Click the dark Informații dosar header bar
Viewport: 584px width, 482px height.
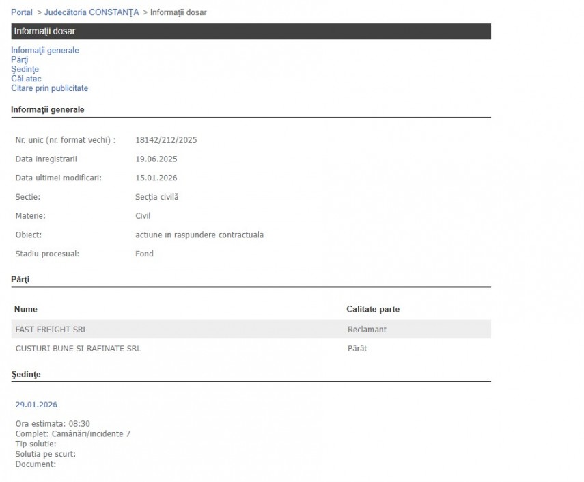pos(251,31)
